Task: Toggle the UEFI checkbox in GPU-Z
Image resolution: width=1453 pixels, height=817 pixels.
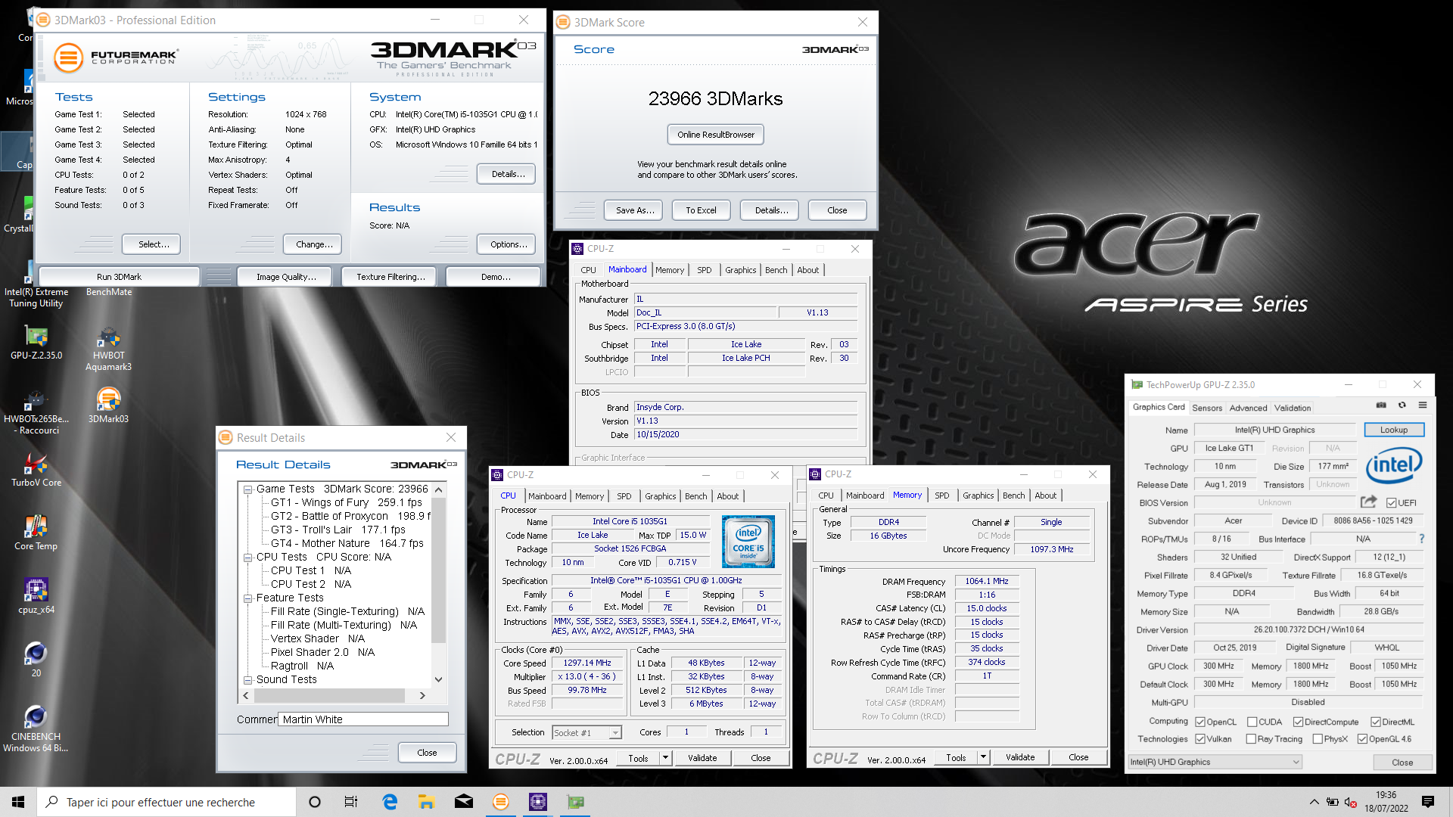Action: 1391,502
